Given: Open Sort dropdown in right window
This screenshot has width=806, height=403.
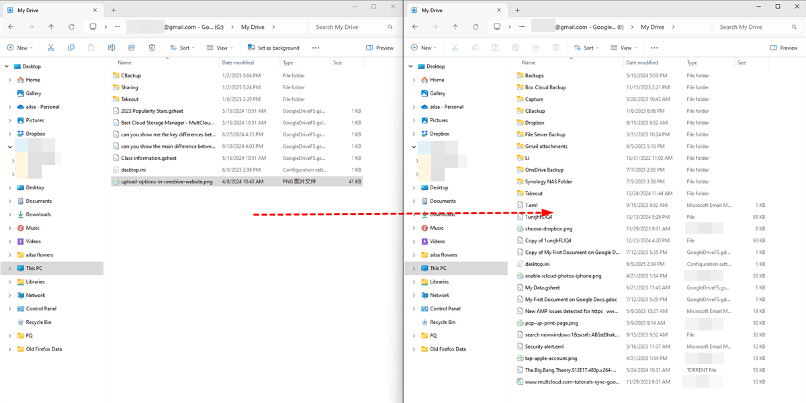Looking at the screenshot, I should pos(586,48).
